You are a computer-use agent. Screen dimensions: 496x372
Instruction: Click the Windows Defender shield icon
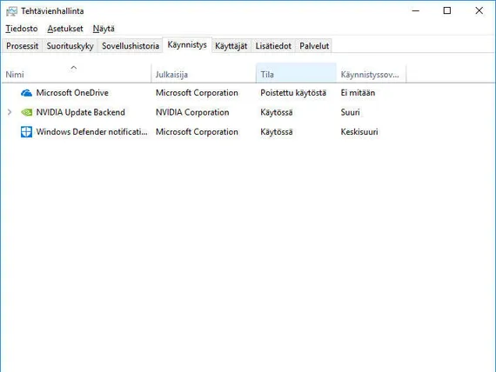pyautogui.click(x=27, y=132)
